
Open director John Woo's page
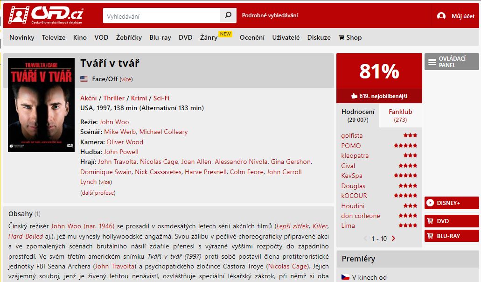point(114,122)
